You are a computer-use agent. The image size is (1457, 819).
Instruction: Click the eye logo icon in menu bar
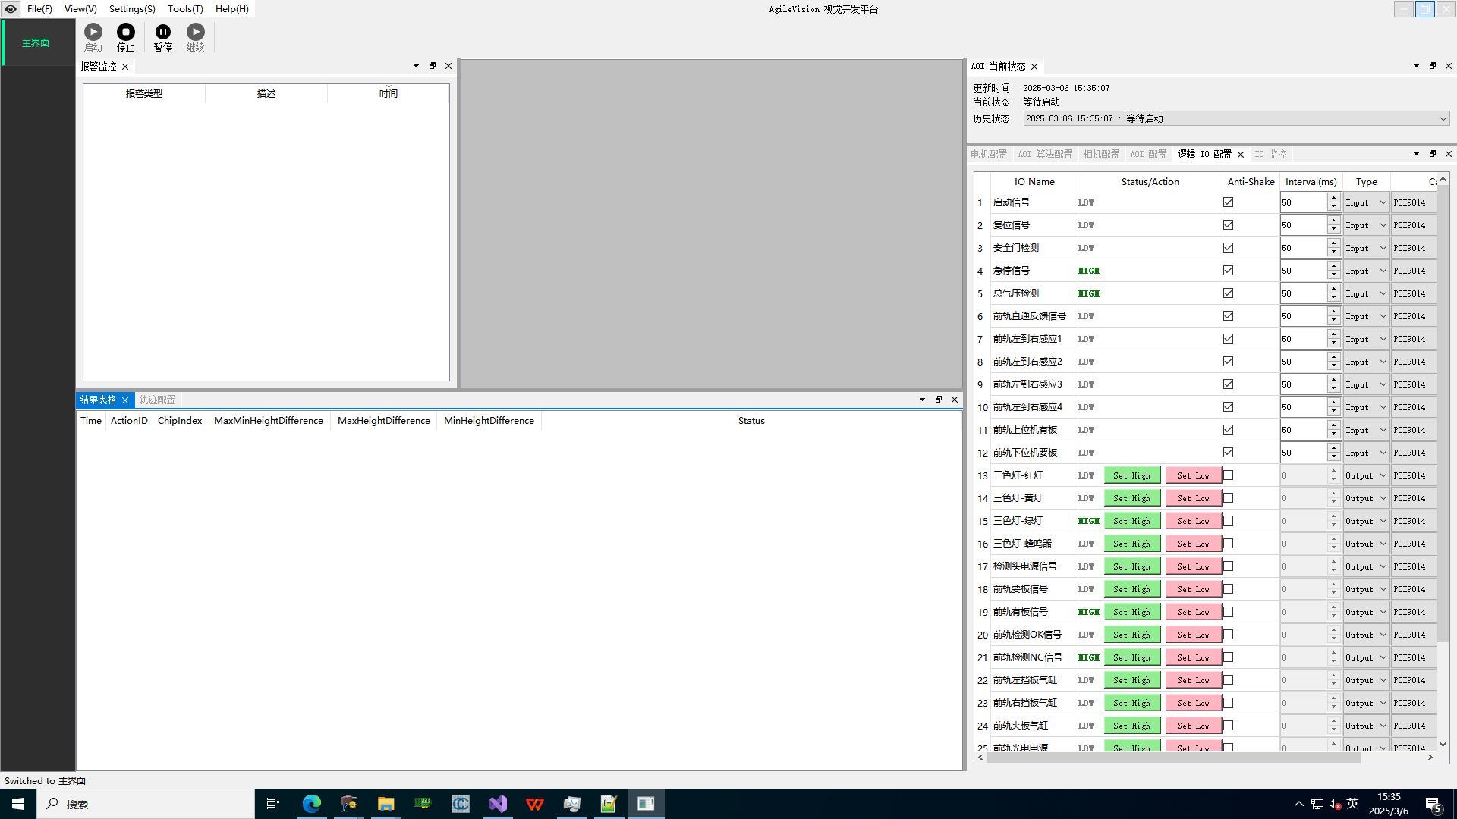tap(11, 9)
